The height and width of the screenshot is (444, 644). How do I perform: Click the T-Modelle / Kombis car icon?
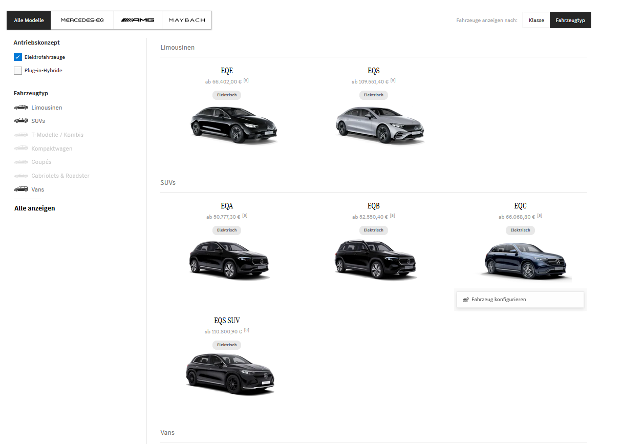point(21,135)
